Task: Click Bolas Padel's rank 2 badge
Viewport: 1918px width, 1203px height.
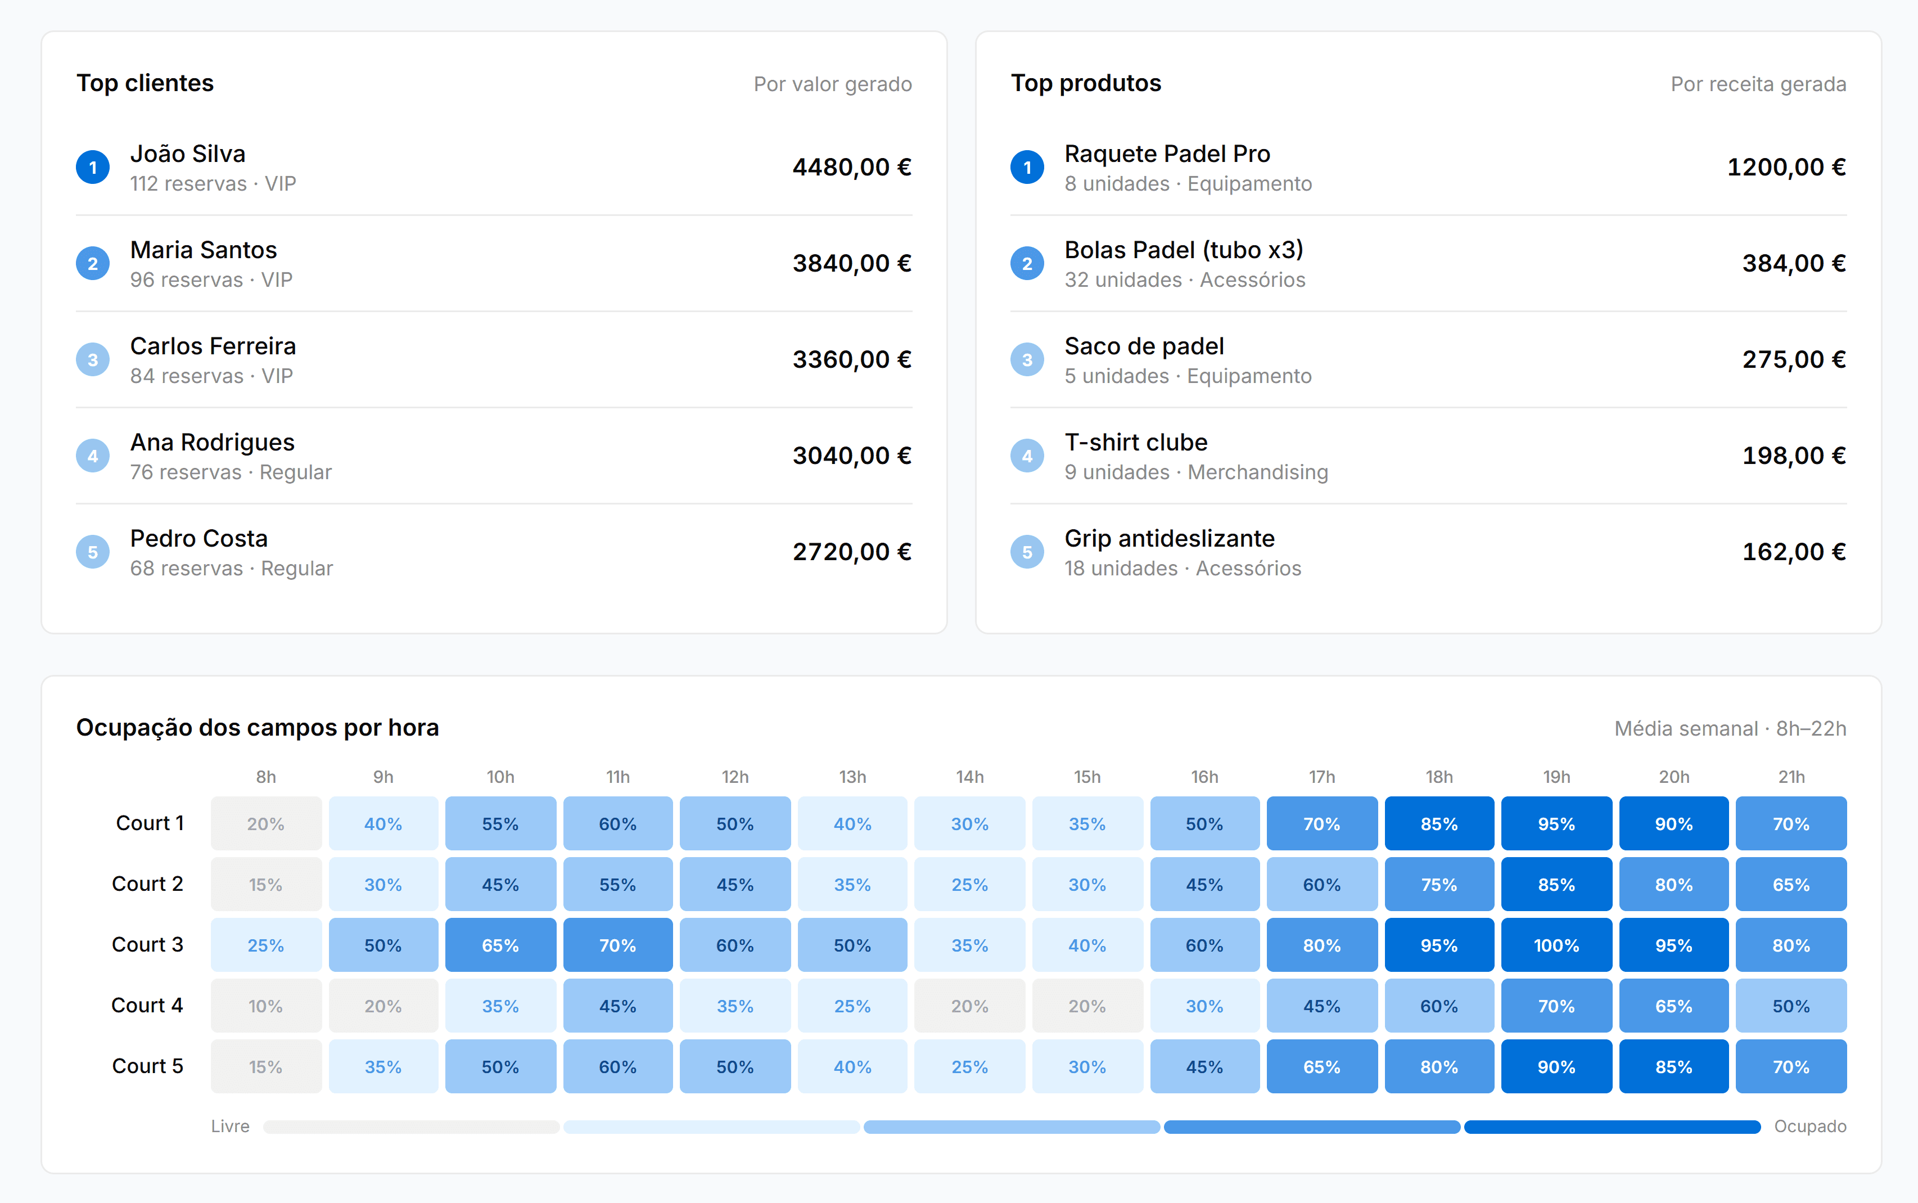Action: [x=1027, y=263]
